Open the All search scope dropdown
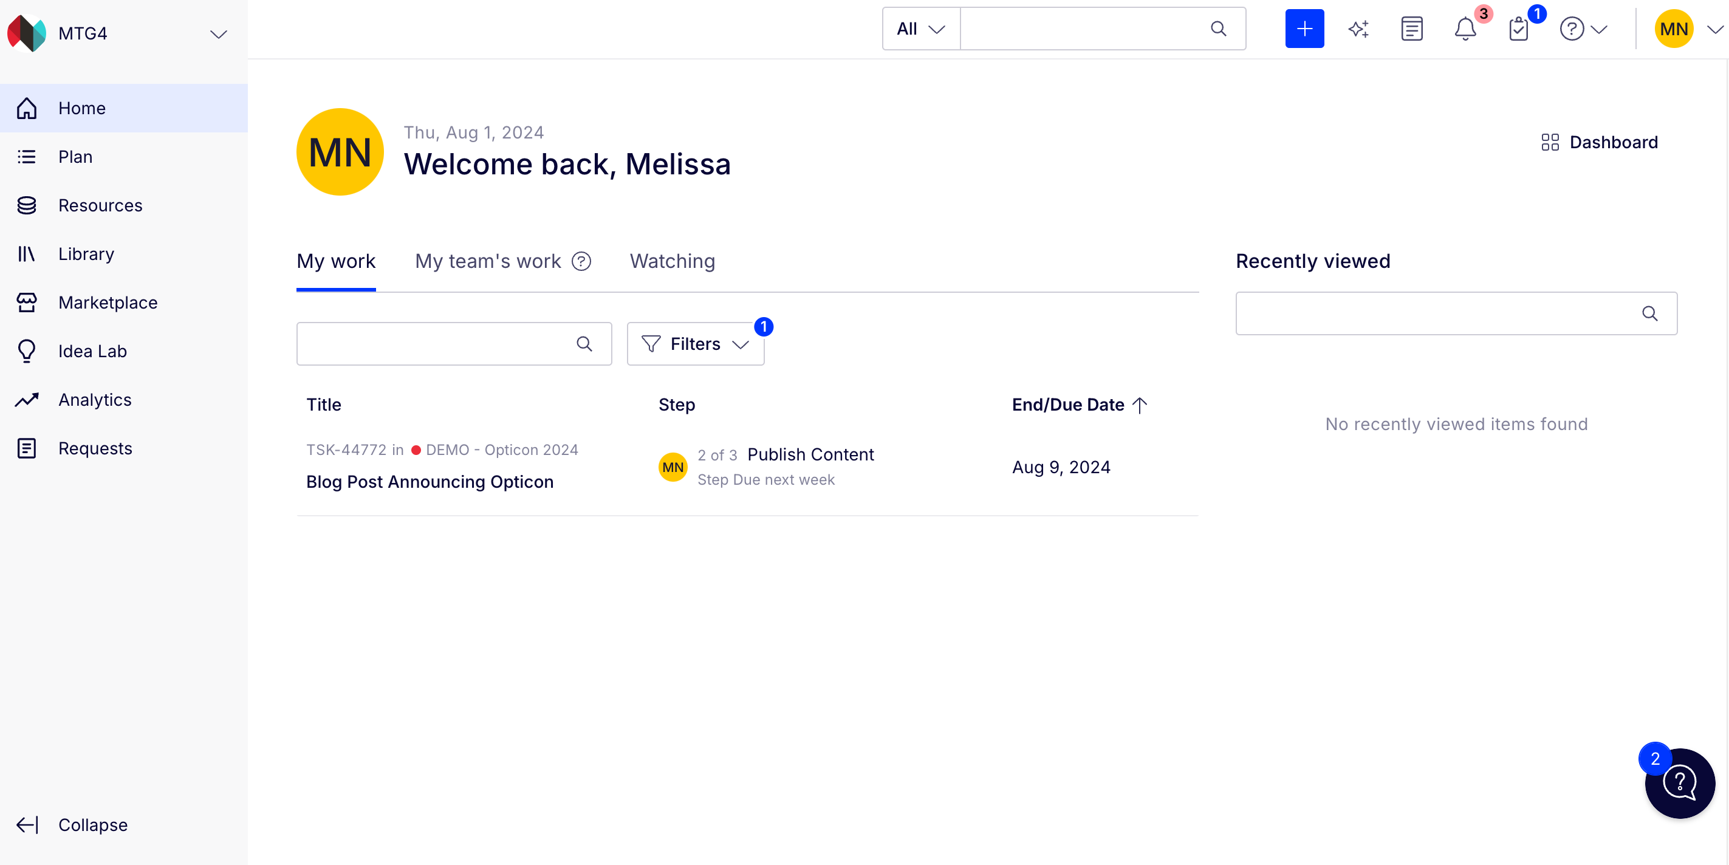Screen dimensions: 1729x865 (x=921, y=29)
